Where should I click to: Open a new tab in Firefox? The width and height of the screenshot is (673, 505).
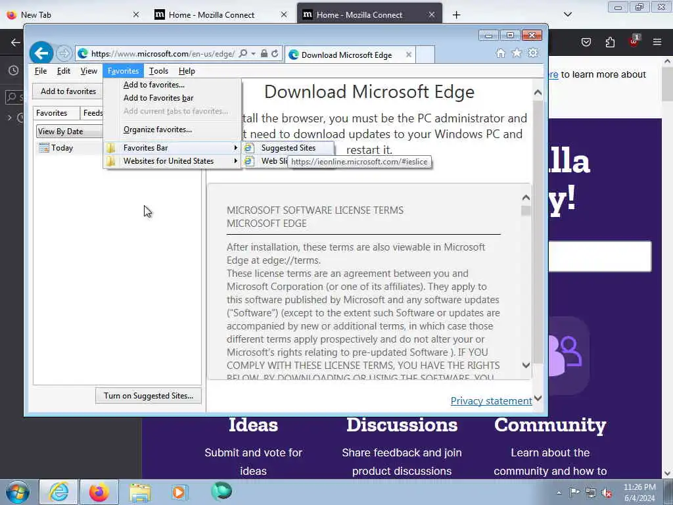point(456,14)
